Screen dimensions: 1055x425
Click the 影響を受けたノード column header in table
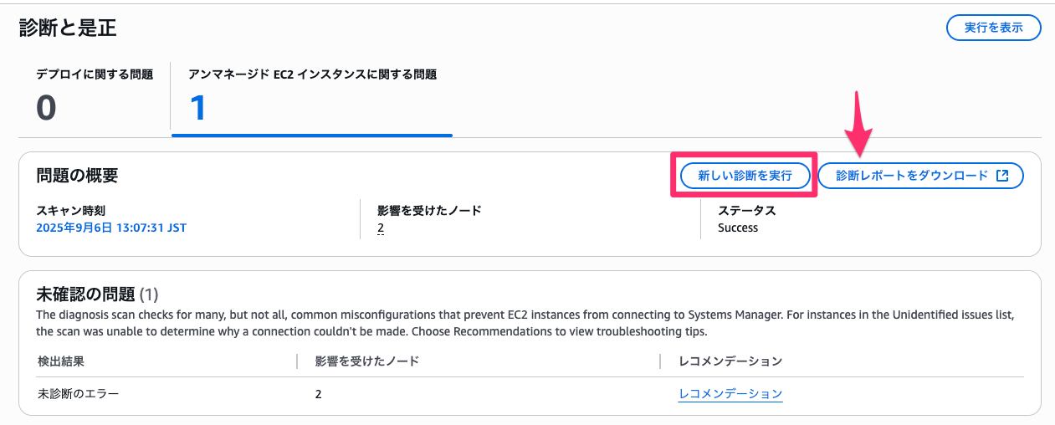[x=366, y=361]
